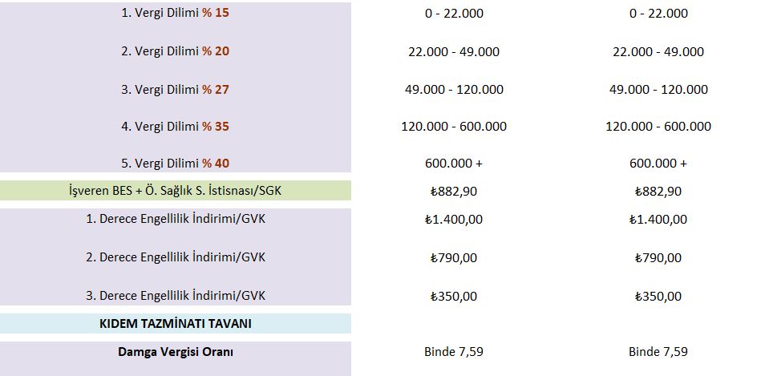This screenshot has height=376, width=761.
Task: Click the left '0 - 22.000' value cell
Action: (454, 14)
